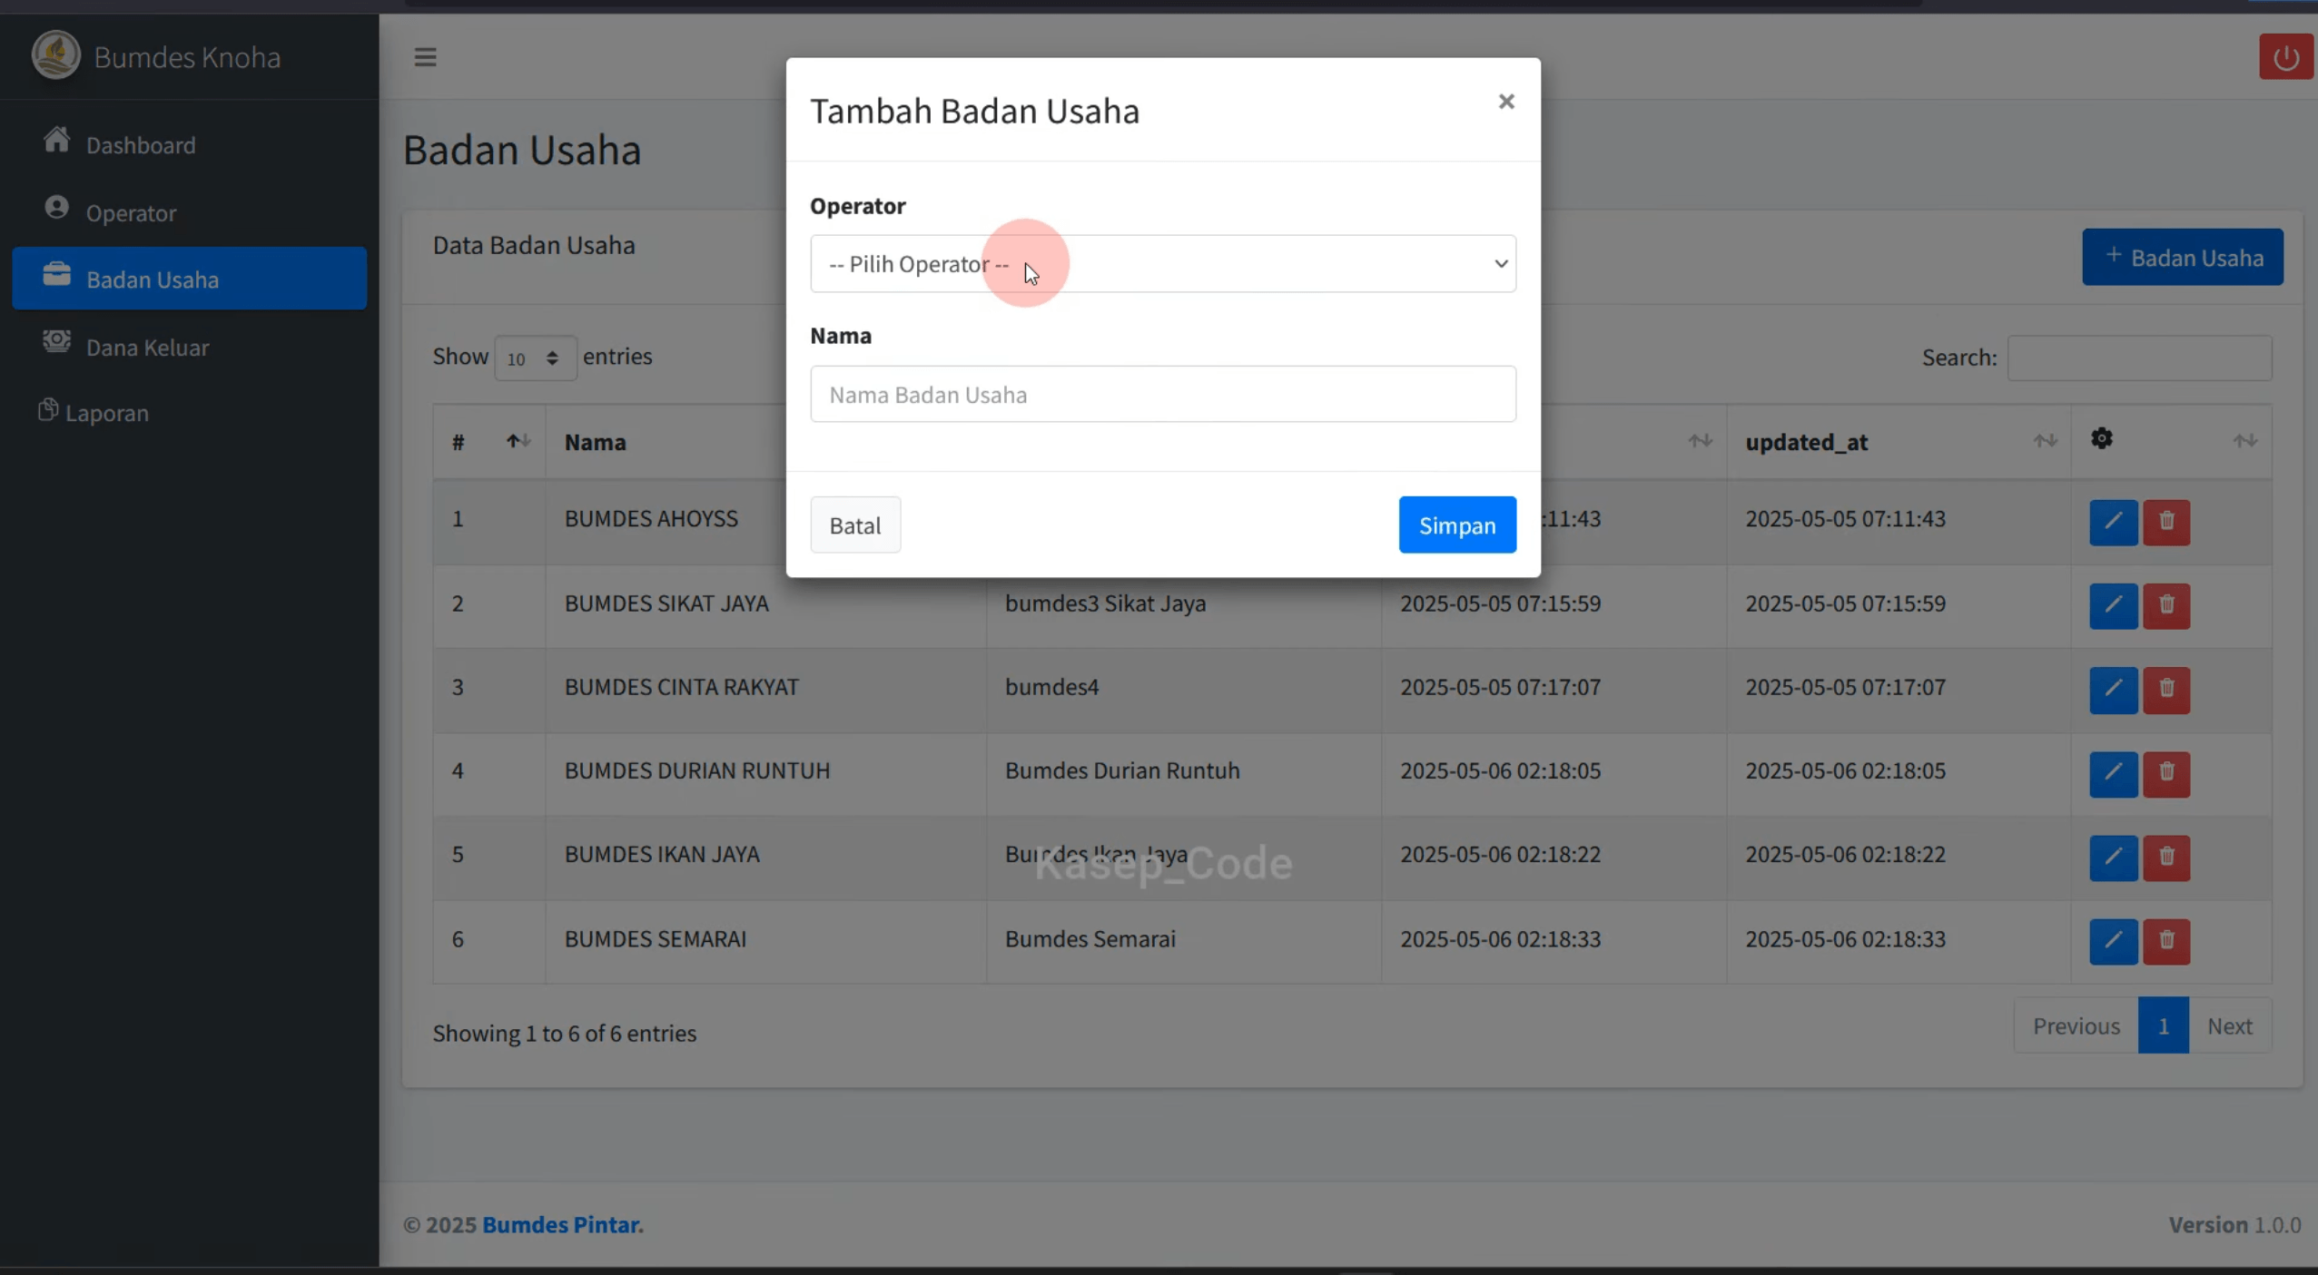Viewport: 2318px width, 1275px height.
Task: Open the Bumdes Pintar footer link
Action: 562,1224
